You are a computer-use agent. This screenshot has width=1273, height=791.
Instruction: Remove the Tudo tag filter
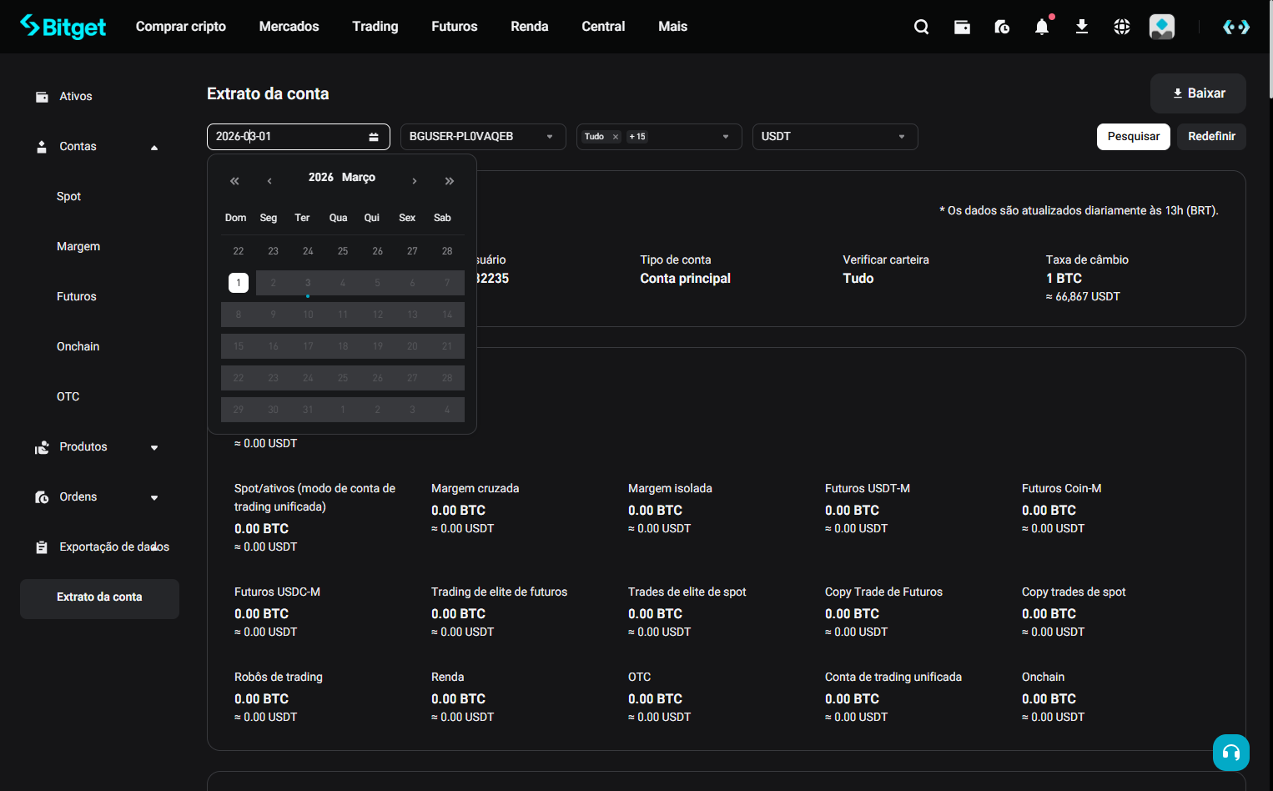pyautogui.click(x=616, y=137)
